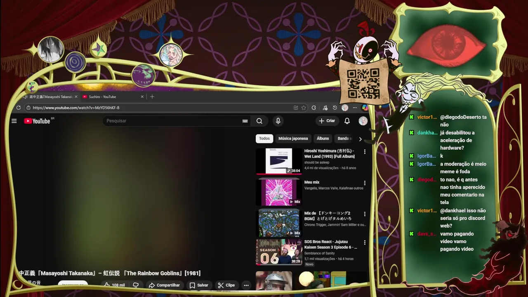Show more filter chips with right arrow
The image size is (528, 297).
click(x=360, y=139)
